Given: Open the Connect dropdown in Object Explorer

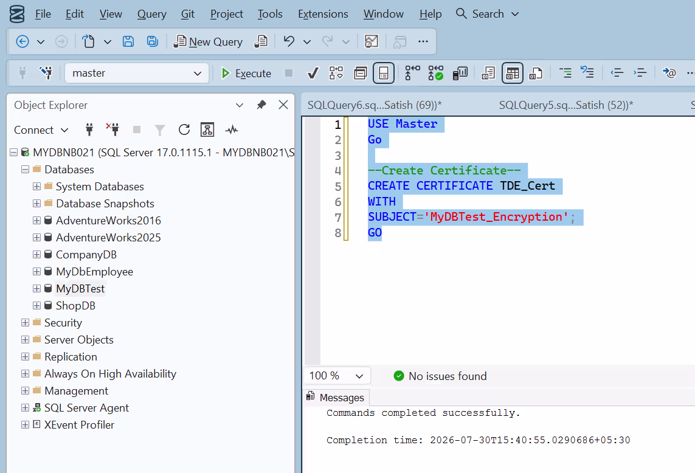Looking at the screenshot, I should (x=64, y=130).
